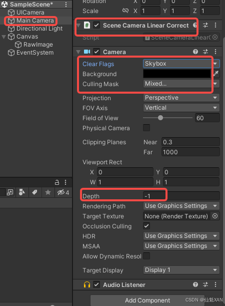This screenshot has width=225, height=306.
Task: Click the RawImage cube icon
Action: pos(18,45)
